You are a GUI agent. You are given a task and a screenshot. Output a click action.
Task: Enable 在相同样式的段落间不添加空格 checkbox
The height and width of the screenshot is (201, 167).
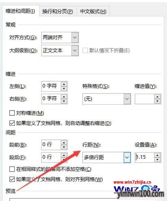pos(12,169)
